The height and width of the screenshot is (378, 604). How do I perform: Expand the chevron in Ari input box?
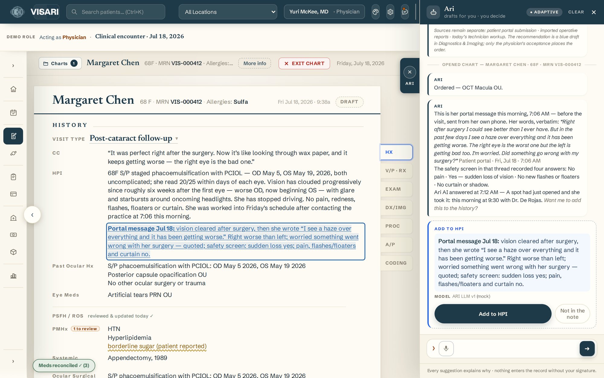(x=434, y=349)
